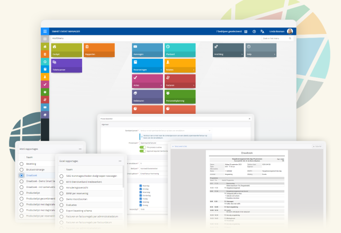Open the standard process dropdown
Screen dimensions: 341x233
point(175,130)
